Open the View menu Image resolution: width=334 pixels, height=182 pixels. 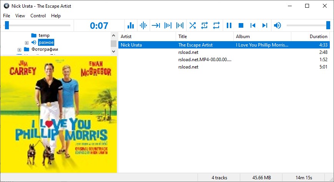coord(20,15)
